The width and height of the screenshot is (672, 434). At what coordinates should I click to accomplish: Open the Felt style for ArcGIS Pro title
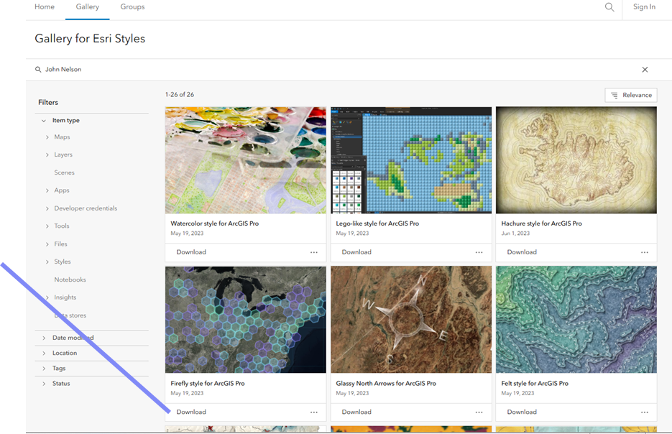coord(535,384)
